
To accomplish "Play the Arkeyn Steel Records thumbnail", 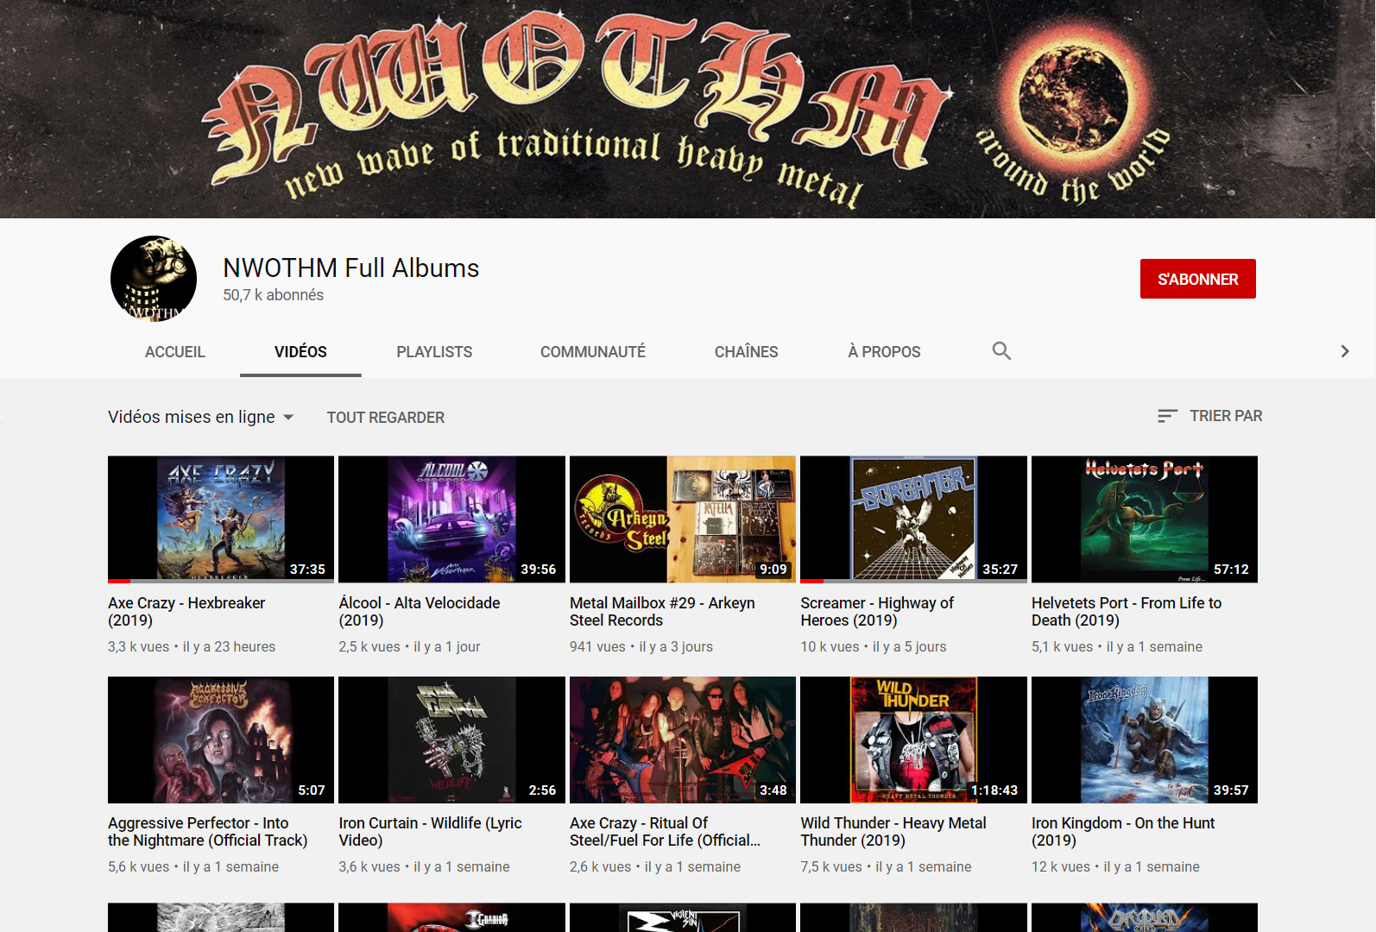I will (683, 520).
